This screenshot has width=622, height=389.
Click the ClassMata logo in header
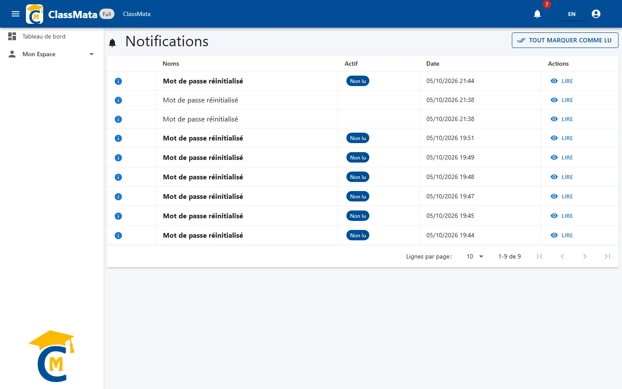35,14
